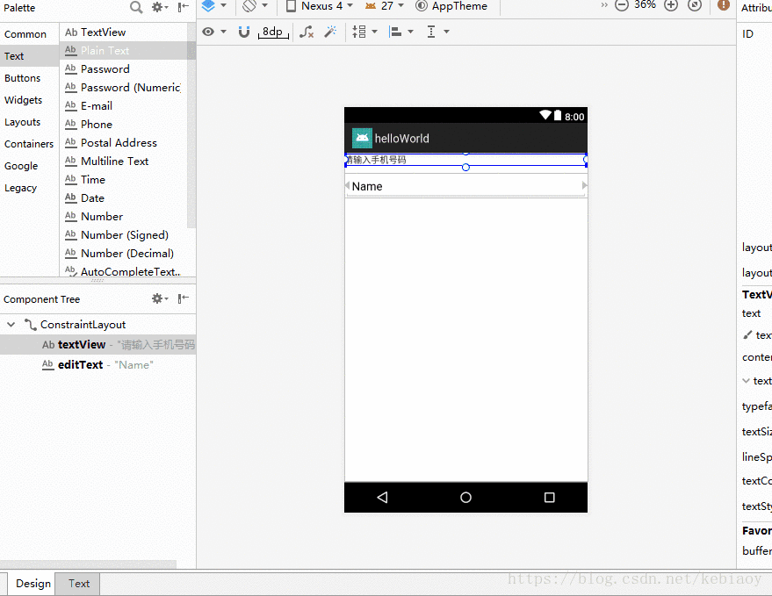Hide the Component Tree panel
Screen dimensions: 772x596
(184, 298)
